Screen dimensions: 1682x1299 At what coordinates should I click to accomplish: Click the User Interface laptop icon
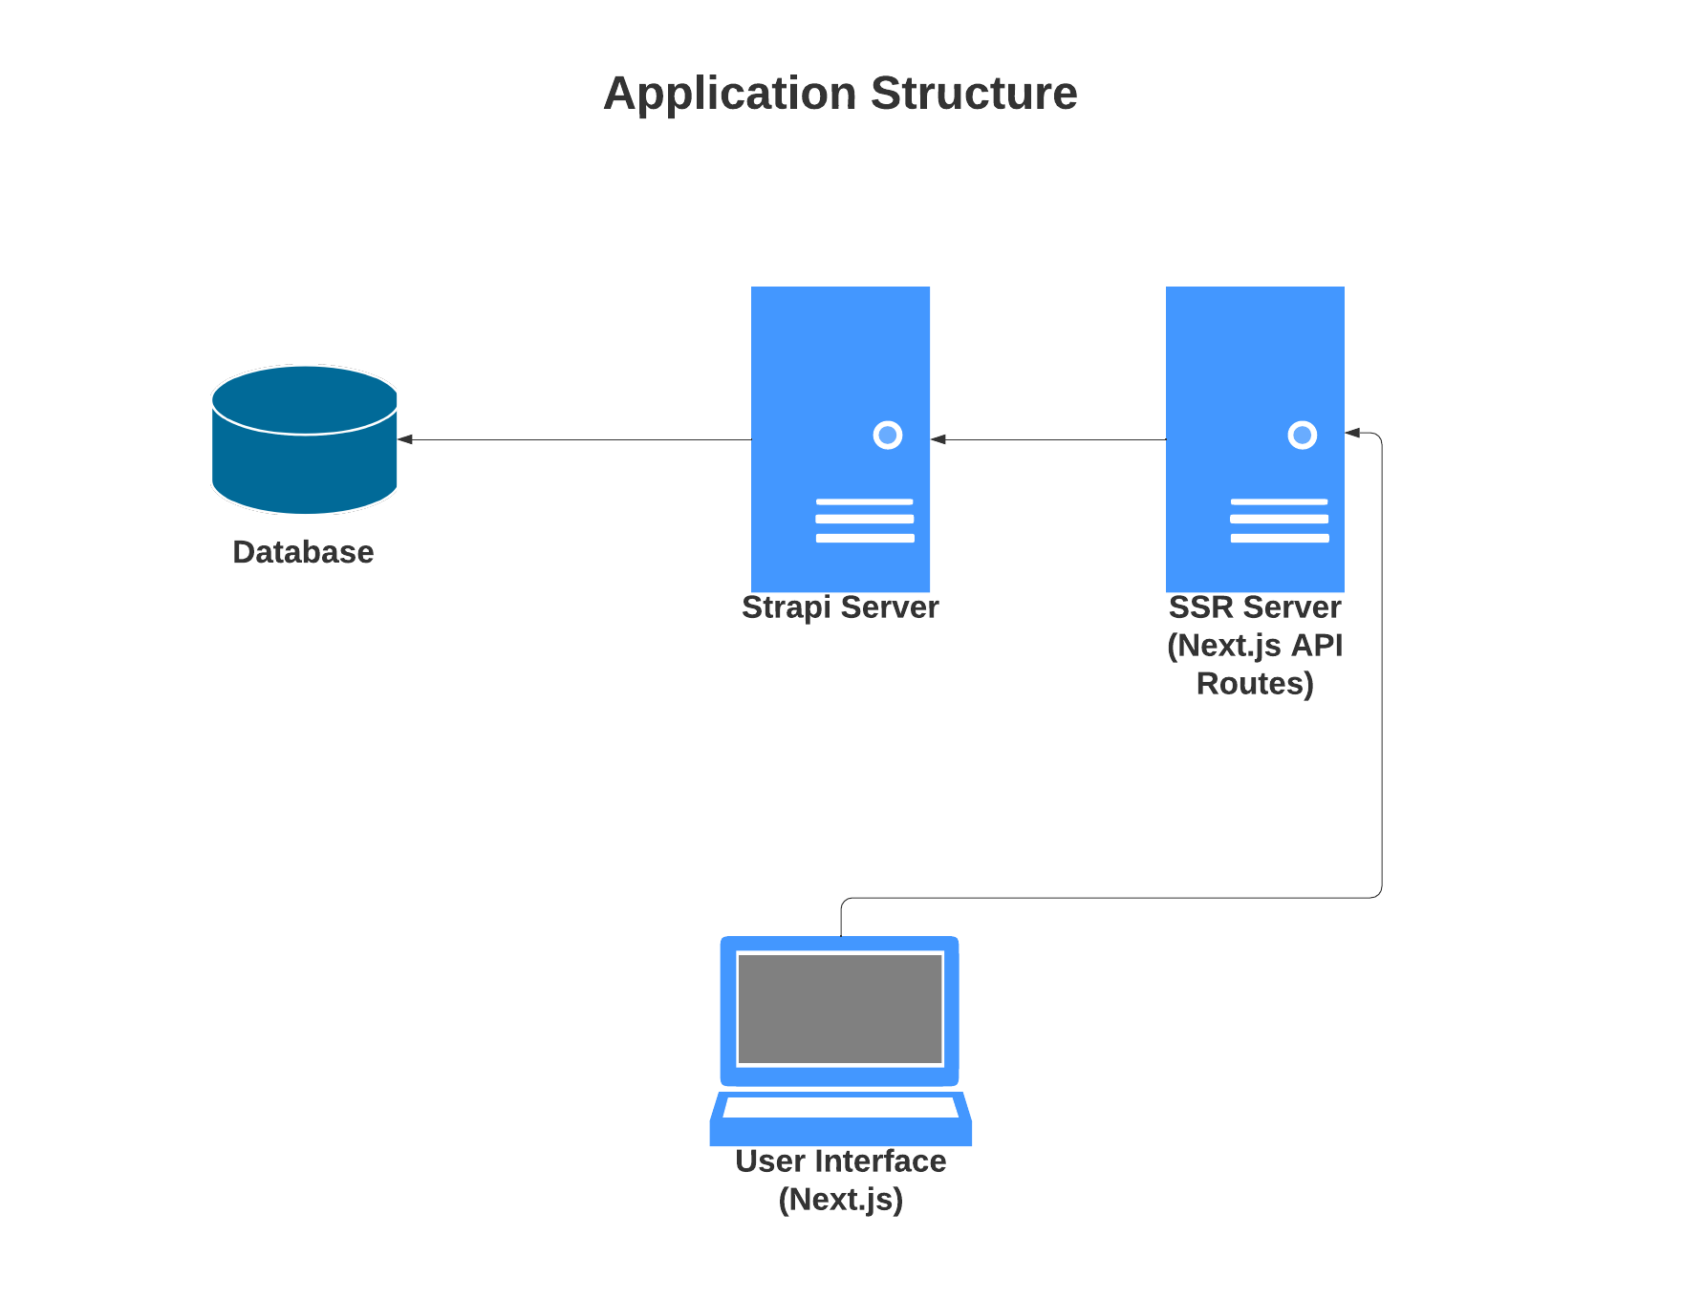841,1041
